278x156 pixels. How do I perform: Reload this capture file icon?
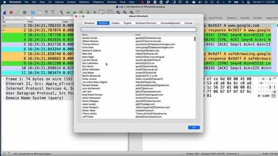click(53, 13)
